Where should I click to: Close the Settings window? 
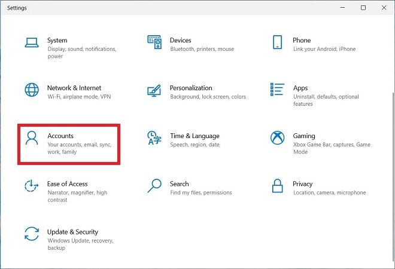pos(384,8)
